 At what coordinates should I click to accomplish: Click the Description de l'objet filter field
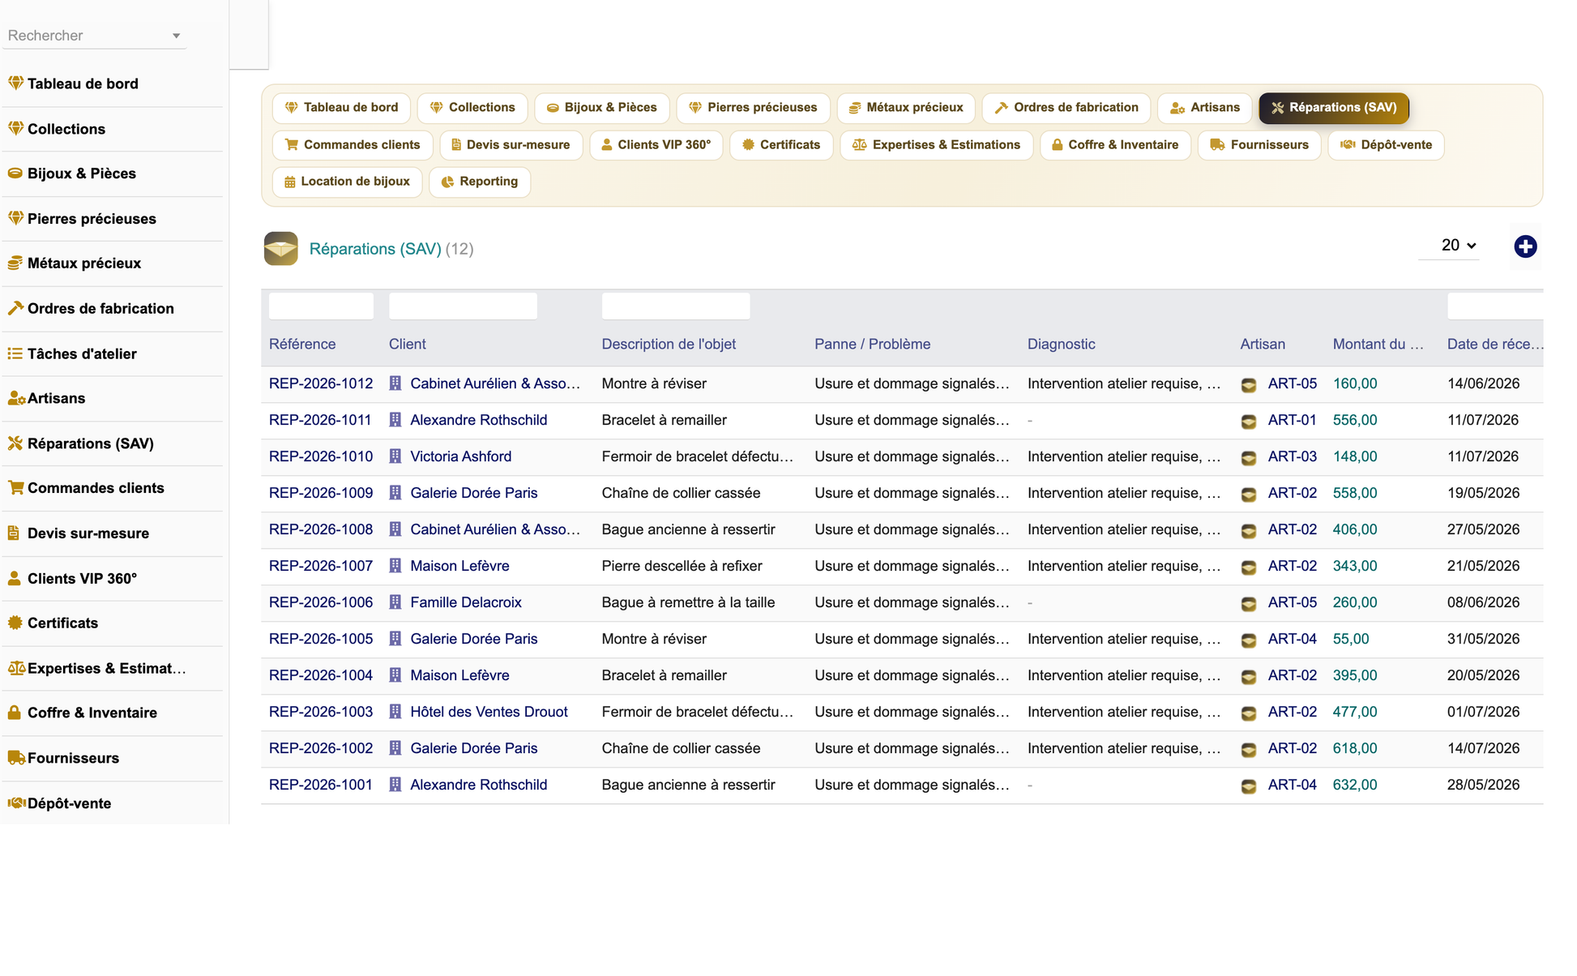(676, 306)
